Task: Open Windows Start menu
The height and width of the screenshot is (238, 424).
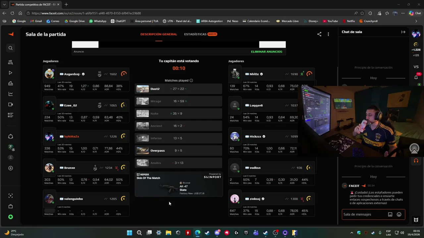Action: tap(130, 233)
